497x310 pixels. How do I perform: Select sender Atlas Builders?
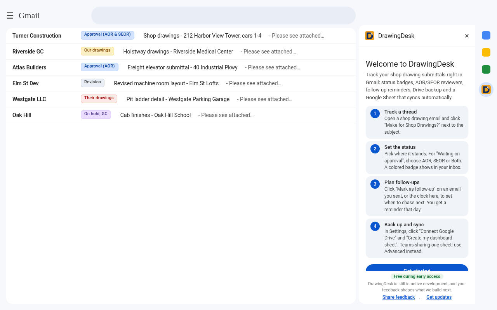[x=29, y=67]
